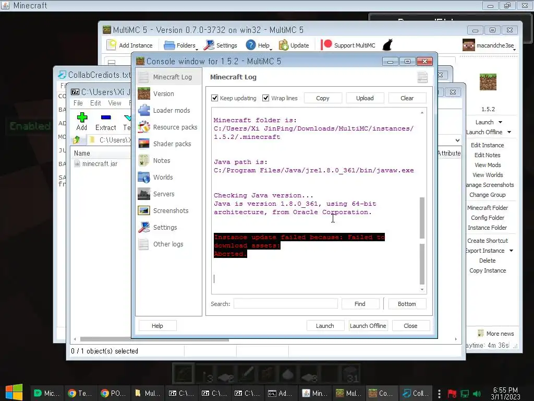Open the macandche3se account dropdown
Image resolution: width=534 pixels, height=401 pixels.
click(x=489, y=45)
